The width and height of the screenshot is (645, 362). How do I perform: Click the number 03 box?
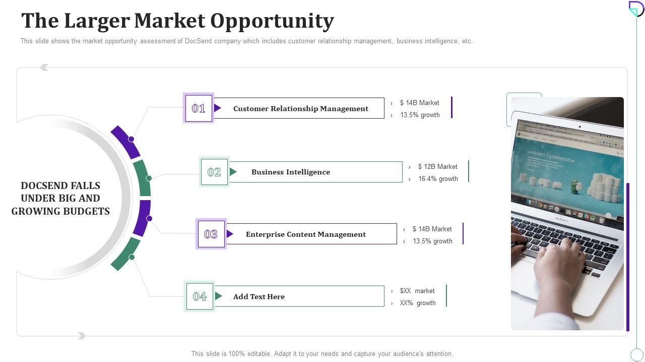(x=211, y=234)
